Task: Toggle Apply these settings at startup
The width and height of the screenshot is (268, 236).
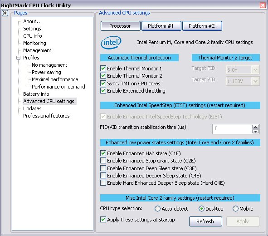Action: click(x=103, y=219)
